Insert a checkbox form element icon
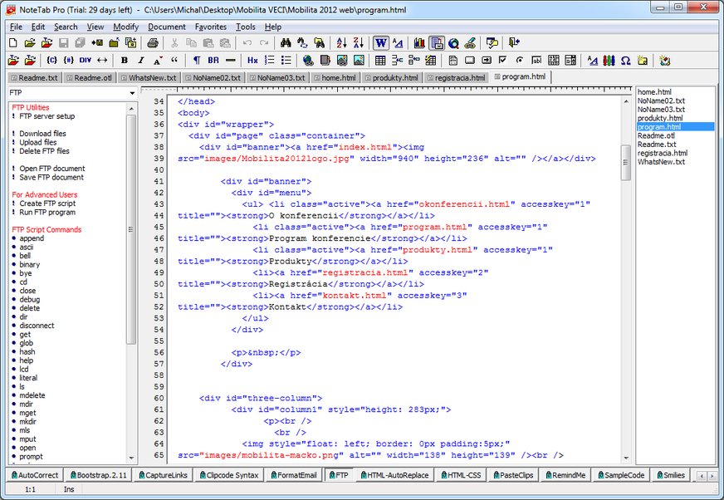The width and height of the screenshot is (724, 500). pyautogui.click(x=503, y=61)
